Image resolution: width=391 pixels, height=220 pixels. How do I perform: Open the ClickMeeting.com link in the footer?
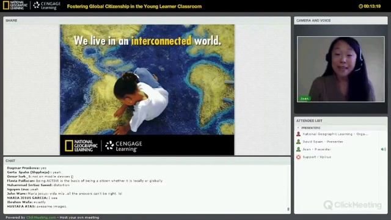41,218
